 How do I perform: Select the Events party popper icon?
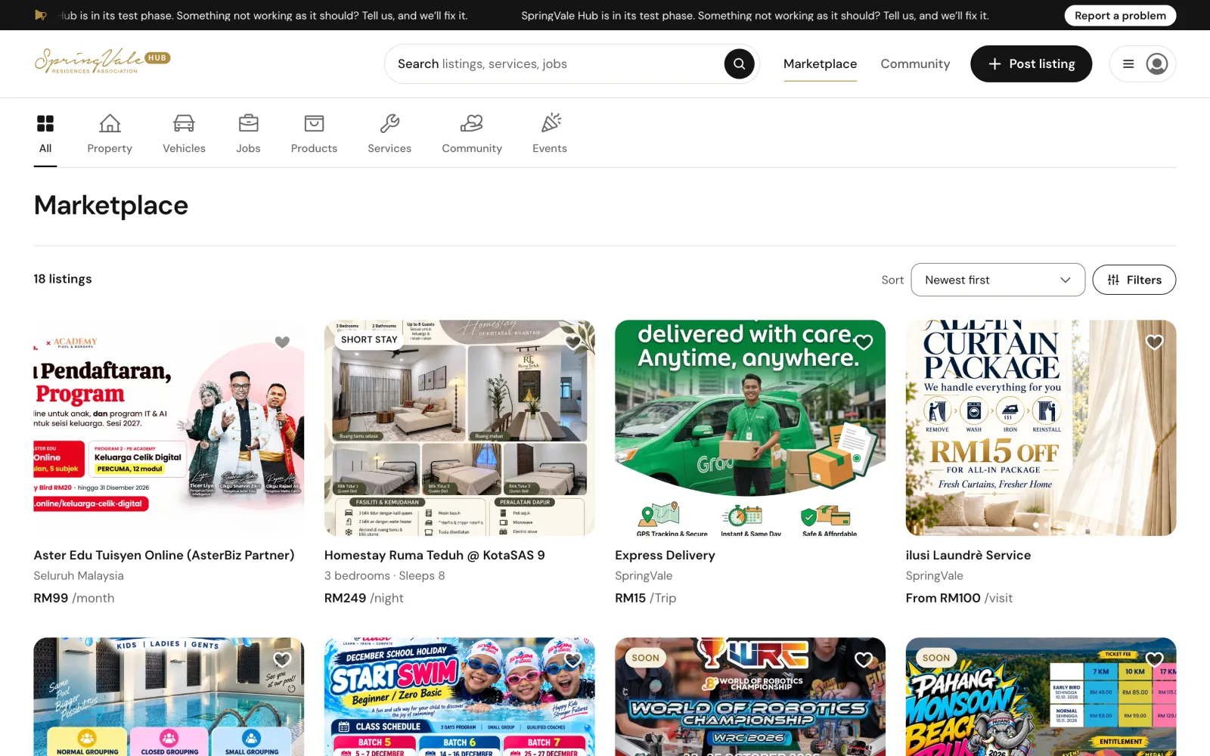click(551, 122)
